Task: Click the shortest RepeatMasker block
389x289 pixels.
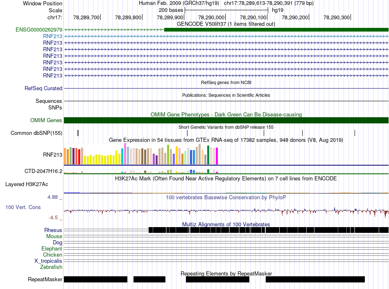Action: (149, 279)
